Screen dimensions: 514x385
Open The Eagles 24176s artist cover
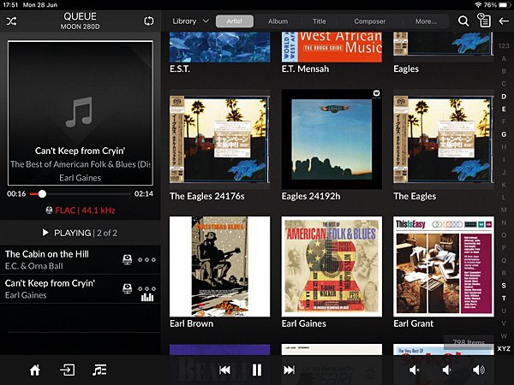tap(219, 140)
